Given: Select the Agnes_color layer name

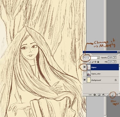Looking at the screenshot, I should pos(96,74).
